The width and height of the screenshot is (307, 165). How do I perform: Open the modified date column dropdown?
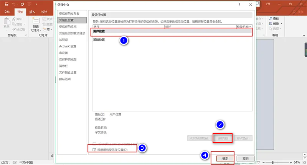250,27
